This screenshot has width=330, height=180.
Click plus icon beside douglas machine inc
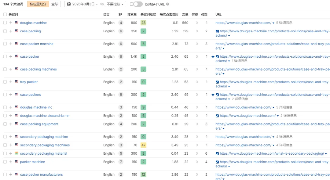11,107
